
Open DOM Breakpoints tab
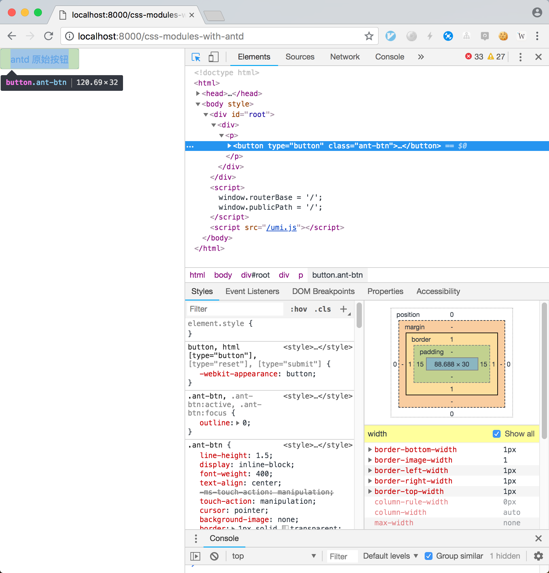coord(323,291)
